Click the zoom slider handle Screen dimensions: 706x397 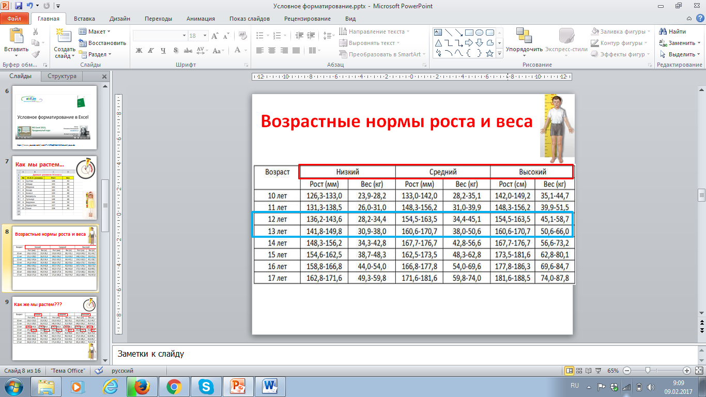click(648, 371)
